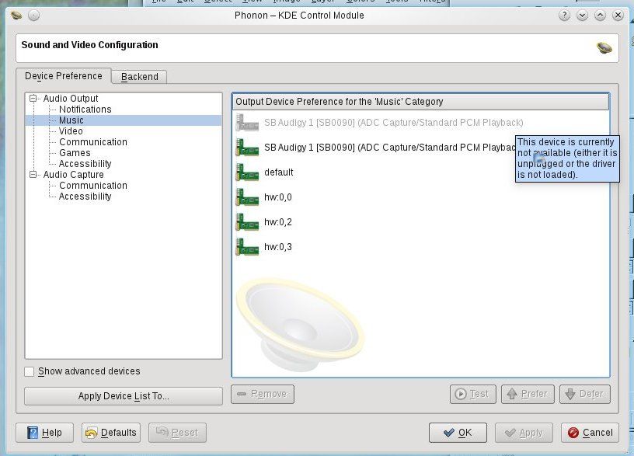The height and width of the screenshot is (456, 634).
Task: Select the Device Preference tab
Action: (64, 76)
